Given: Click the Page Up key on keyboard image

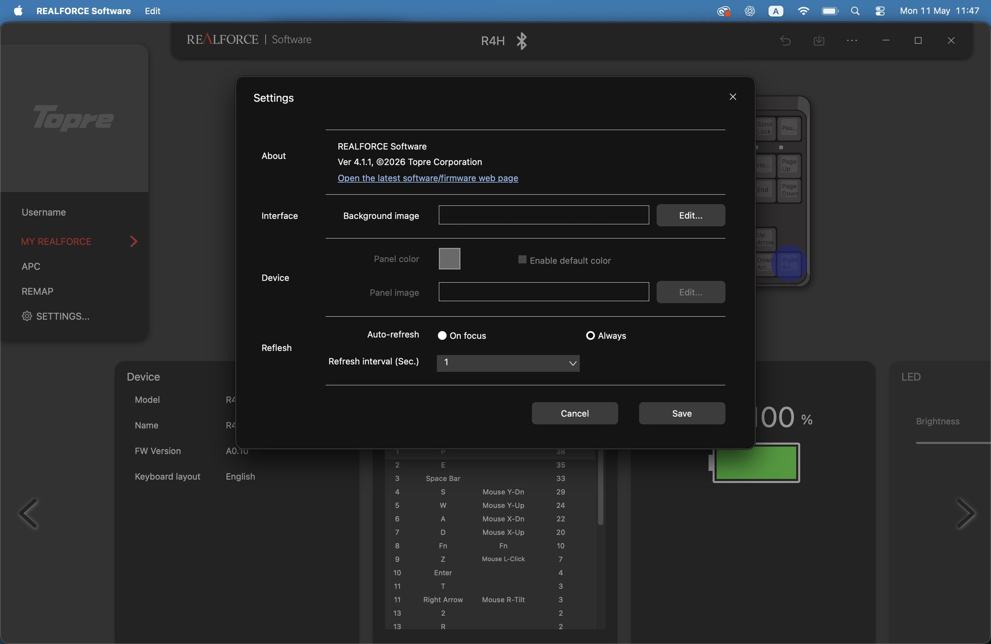Looking at the screenshot, I should click(789, 165).
